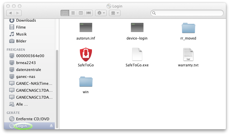Screen dimensions: 230x135
Task: Select shared computer brnea2243
Action: point(29,63)
